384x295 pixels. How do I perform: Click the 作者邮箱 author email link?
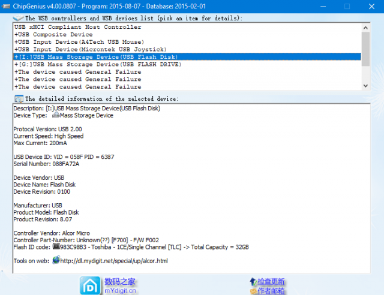coord(271,291)
